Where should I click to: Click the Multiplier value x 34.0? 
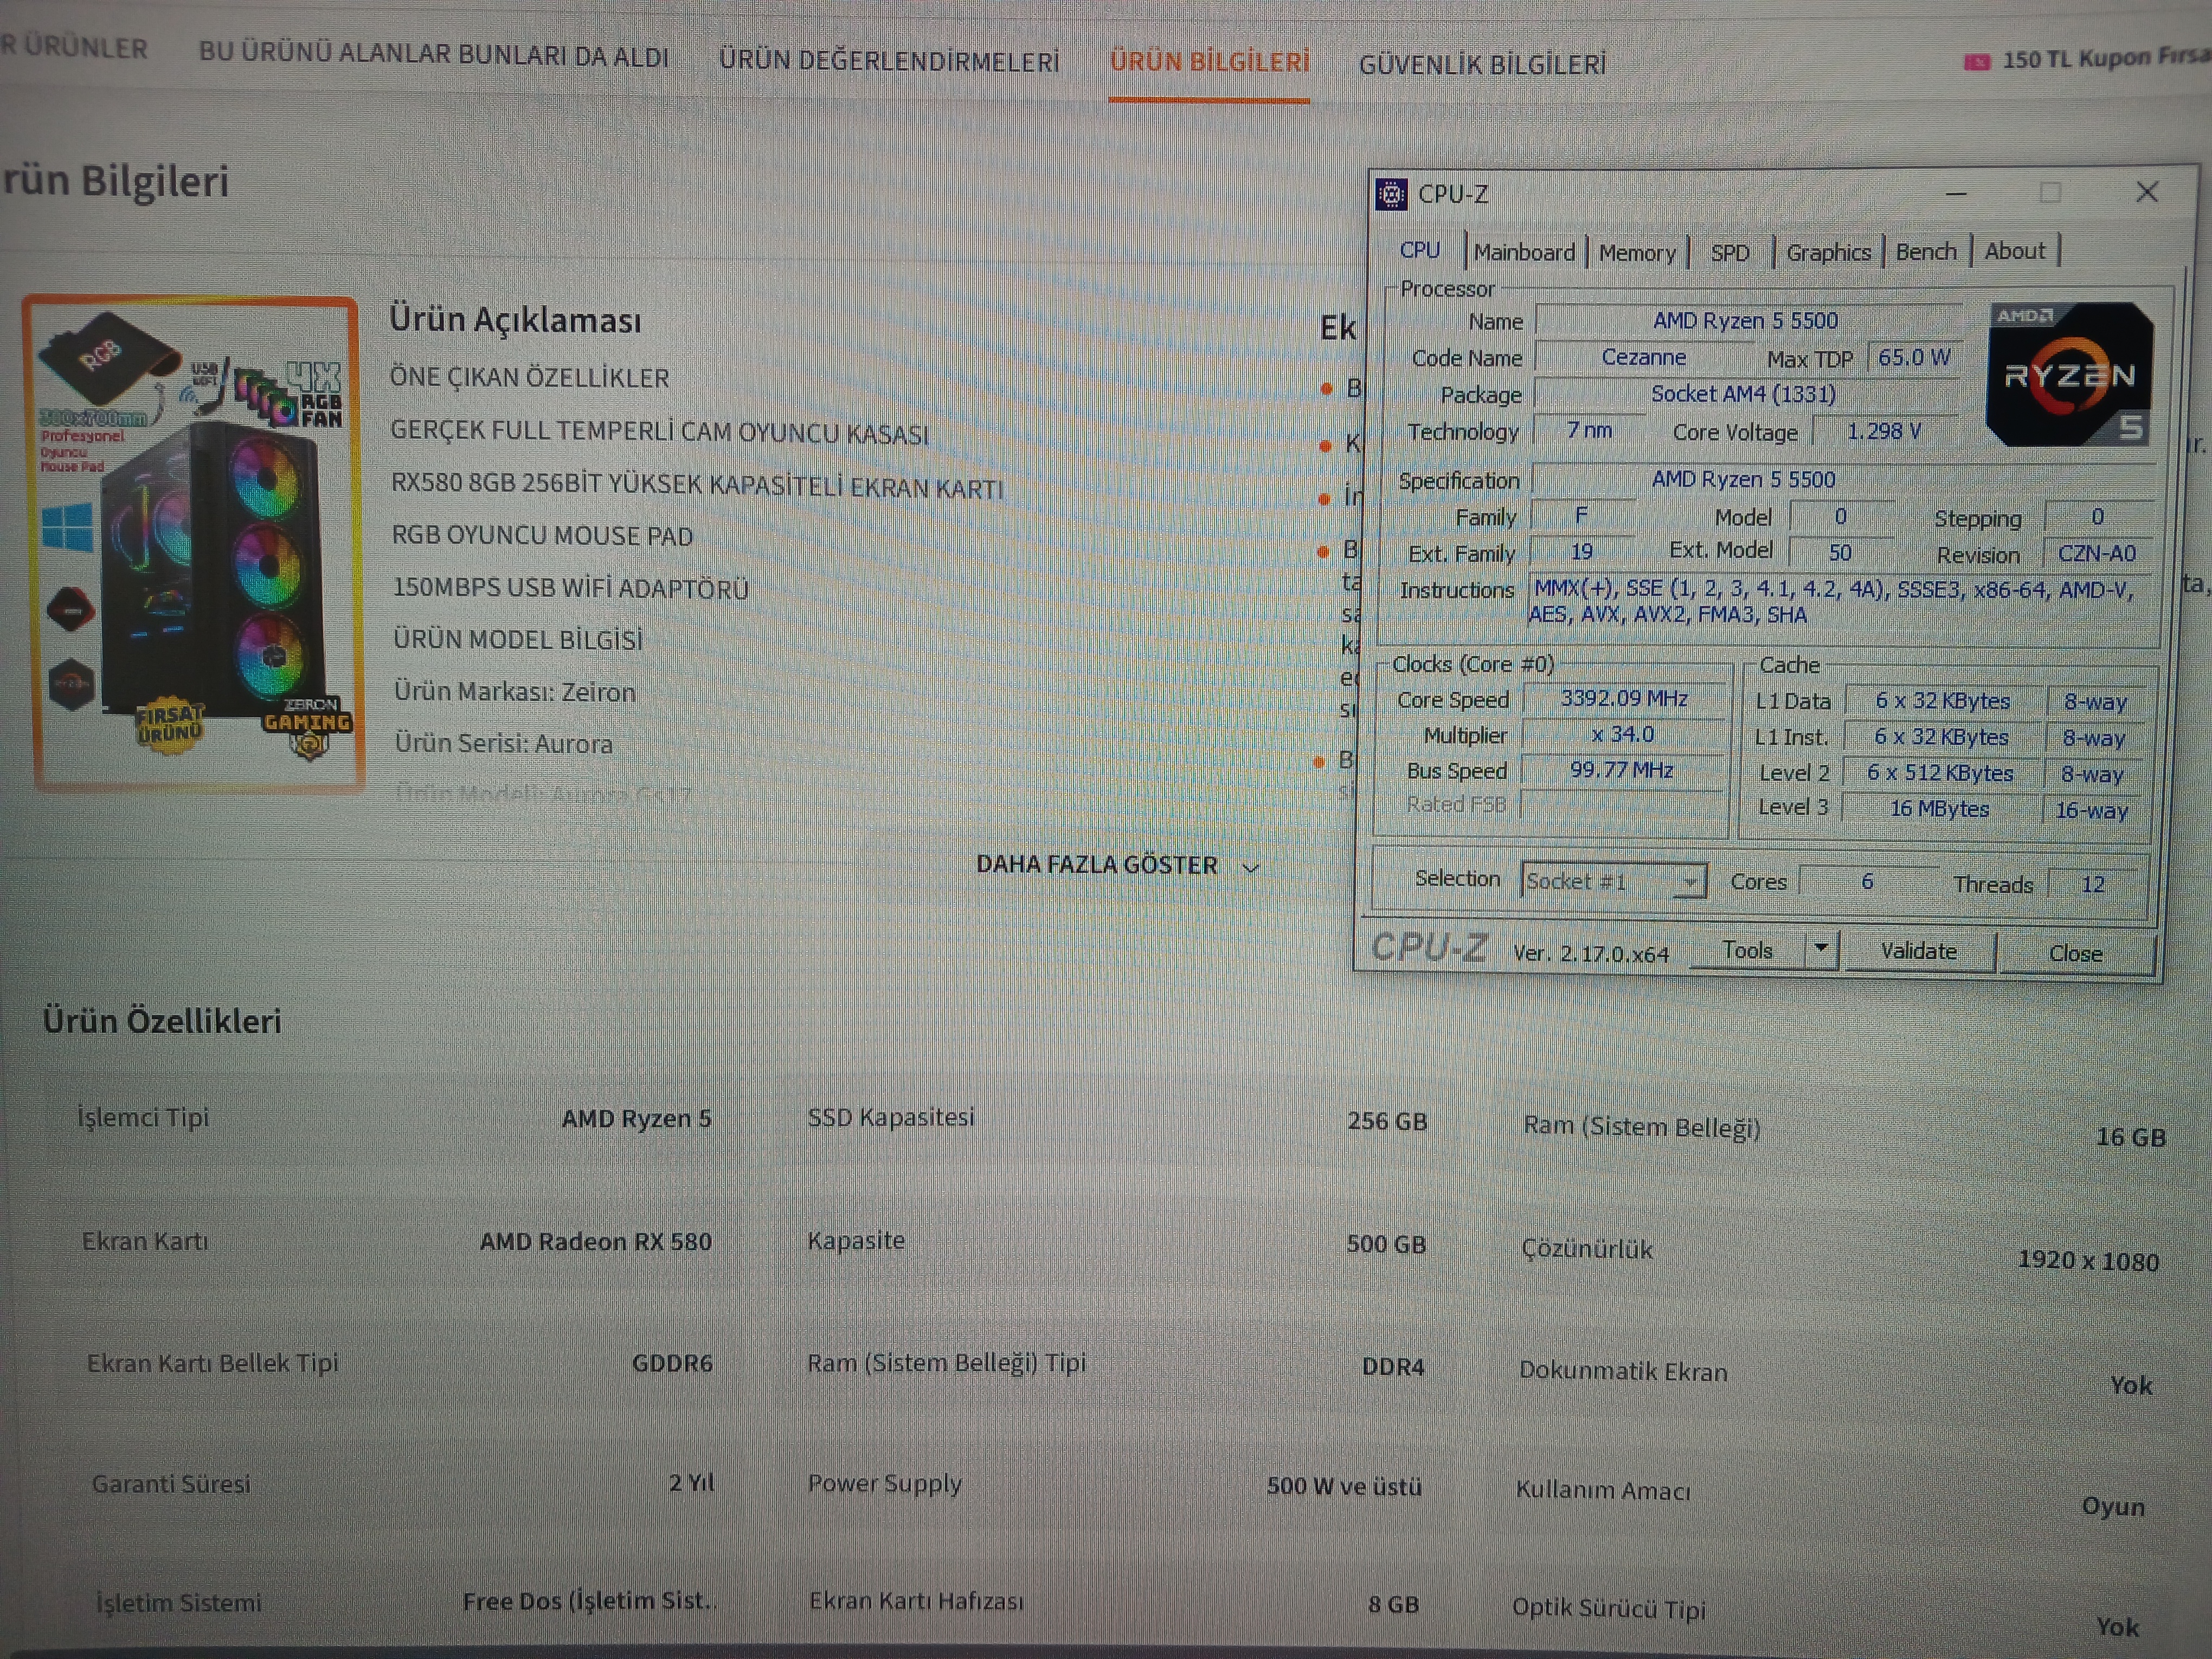tap(1622, 734)
